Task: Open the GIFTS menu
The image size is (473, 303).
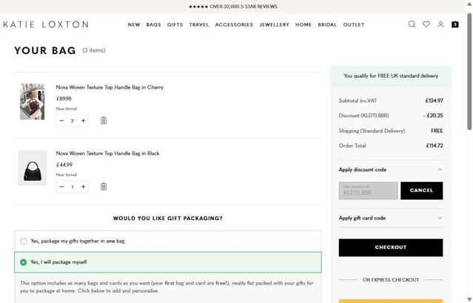Action: (x=175, y=24)
